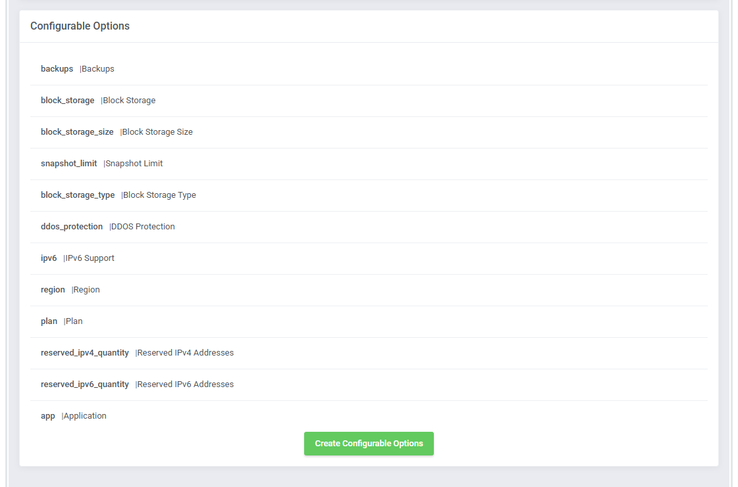This screenshot has height=487, width=738.
Task: Click the 'ipv6' option key
Action: pyautogui.click(x=49, y=258)
